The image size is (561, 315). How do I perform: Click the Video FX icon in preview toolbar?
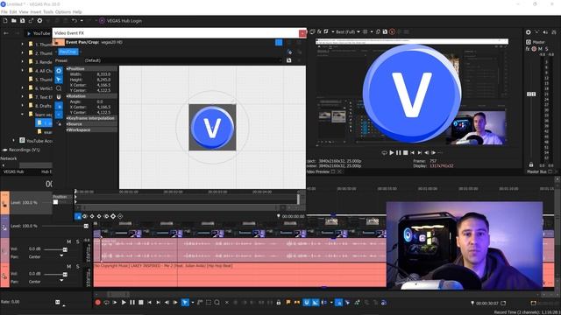click(319, 31)
